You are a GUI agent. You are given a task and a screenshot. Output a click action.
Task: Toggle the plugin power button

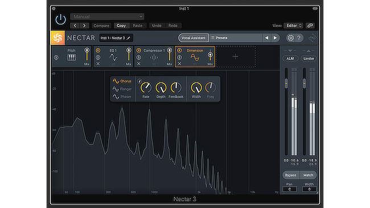pos(61,20)
